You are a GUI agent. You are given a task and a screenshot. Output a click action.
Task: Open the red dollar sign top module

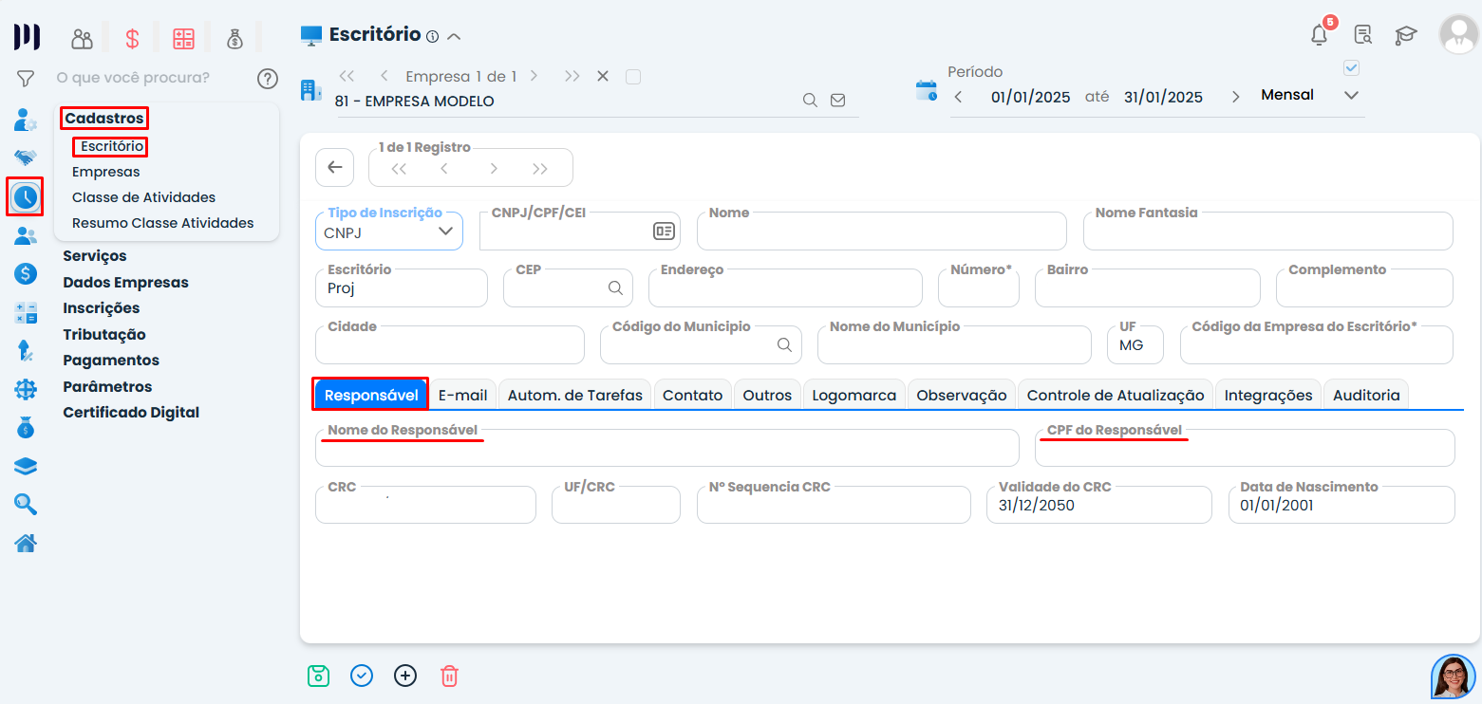(133, 39)
